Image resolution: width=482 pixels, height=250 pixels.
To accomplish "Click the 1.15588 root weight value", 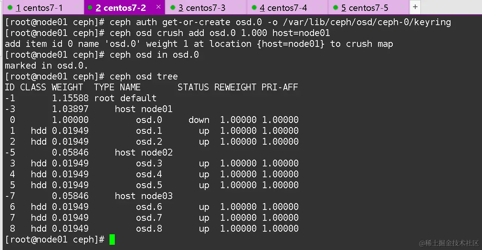I will 70,98.
